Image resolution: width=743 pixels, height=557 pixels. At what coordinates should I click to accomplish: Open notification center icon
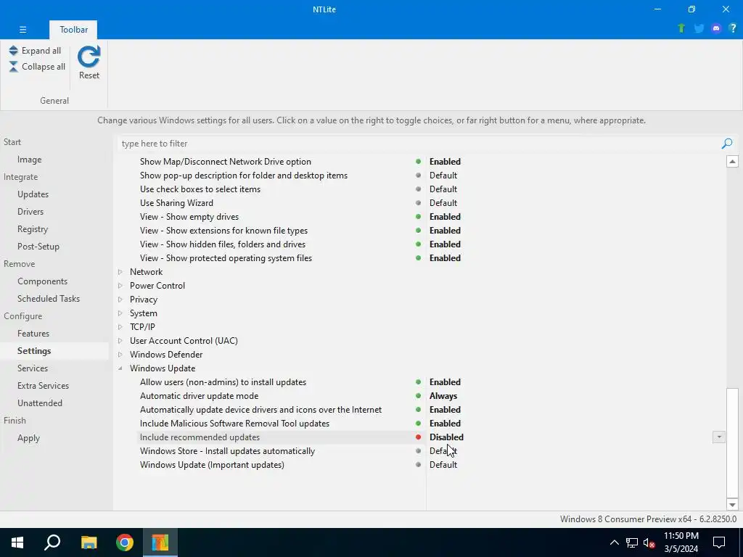pos(719,542)
